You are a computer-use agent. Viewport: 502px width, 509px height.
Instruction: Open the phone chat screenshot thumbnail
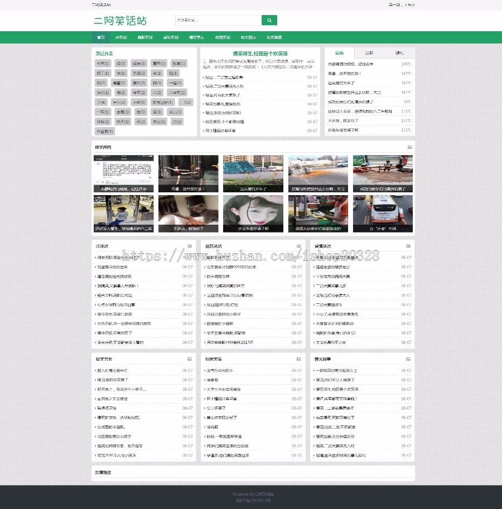click(x=124, y=174)
